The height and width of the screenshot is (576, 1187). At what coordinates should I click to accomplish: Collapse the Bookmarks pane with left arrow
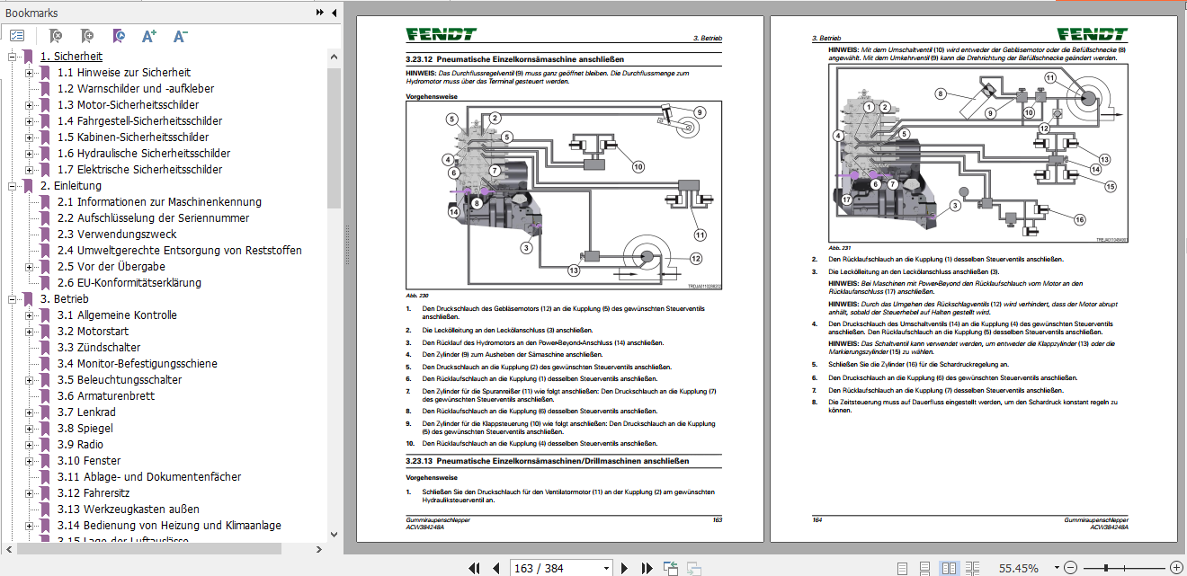335,13
